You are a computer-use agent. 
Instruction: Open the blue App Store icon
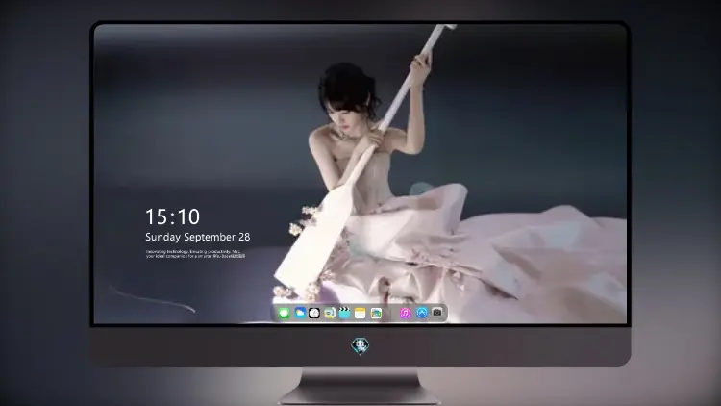pyautogui.click(x=422, y=313)
